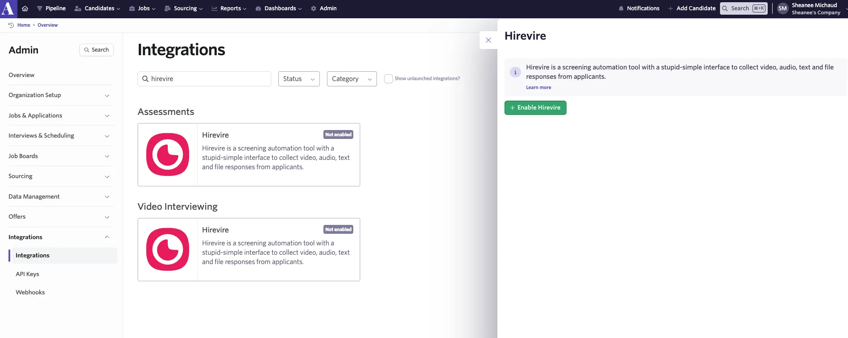
Task: Go to home via the house icon
Action: pyautogui.click(x=25, y=8)
